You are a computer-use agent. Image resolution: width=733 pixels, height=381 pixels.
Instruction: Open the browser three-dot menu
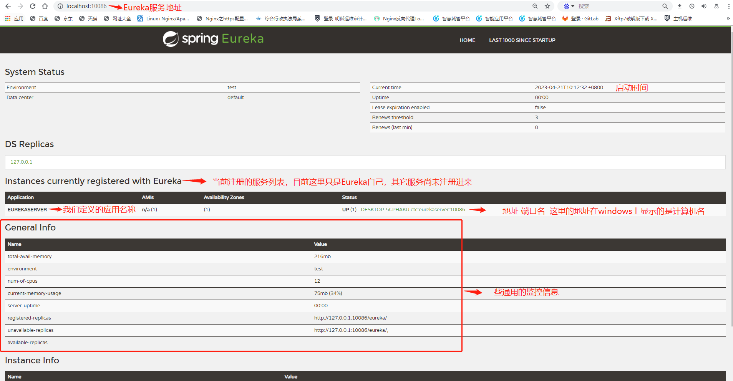[x=729, y=6]
